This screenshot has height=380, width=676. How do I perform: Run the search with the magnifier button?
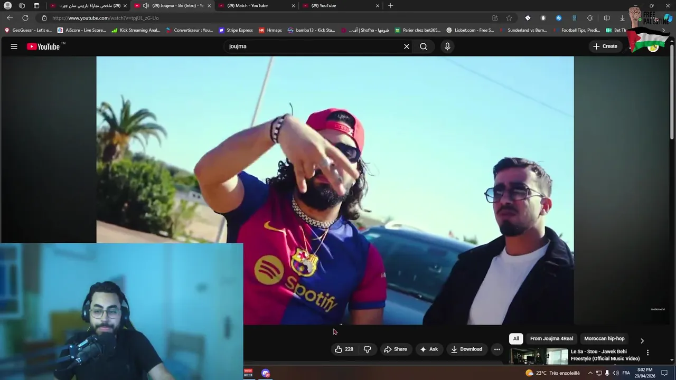pos(424,46)
